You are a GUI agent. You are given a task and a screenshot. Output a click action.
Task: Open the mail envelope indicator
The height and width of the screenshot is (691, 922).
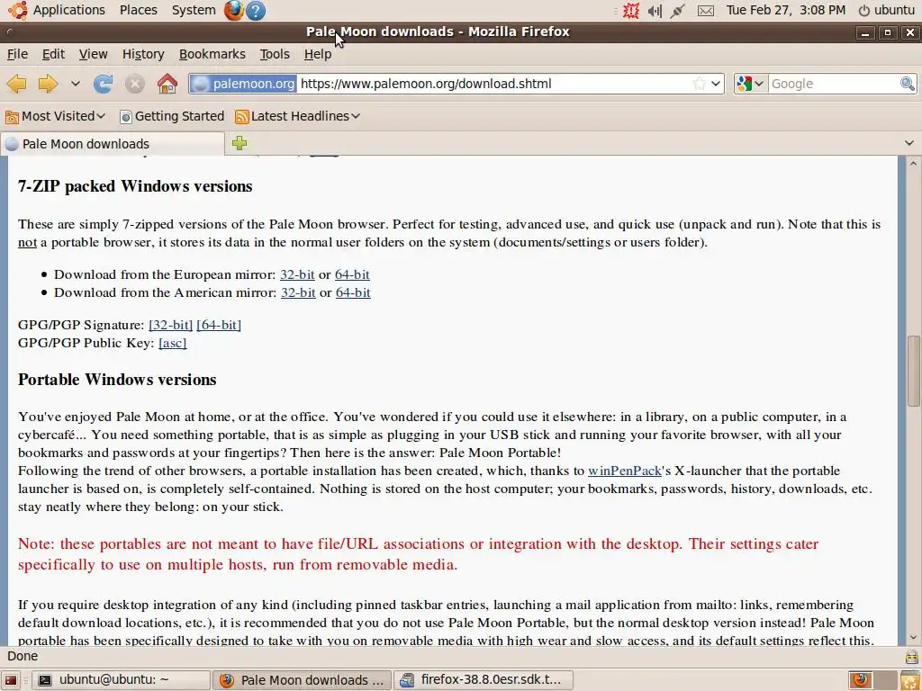[x=706, y=11]
